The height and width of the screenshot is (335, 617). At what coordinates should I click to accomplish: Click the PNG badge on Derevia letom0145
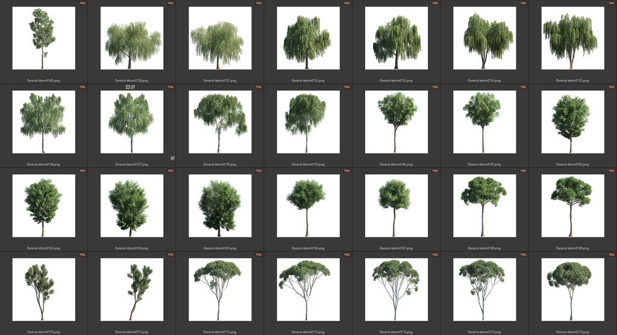pyautogui.click(x=83, y=3)
